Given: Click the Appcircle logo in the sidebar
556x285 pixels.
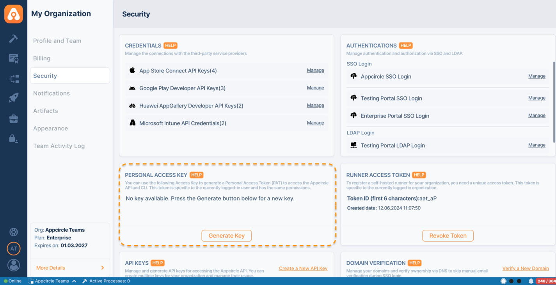Looking at the screenshot, I should [14, 14].
